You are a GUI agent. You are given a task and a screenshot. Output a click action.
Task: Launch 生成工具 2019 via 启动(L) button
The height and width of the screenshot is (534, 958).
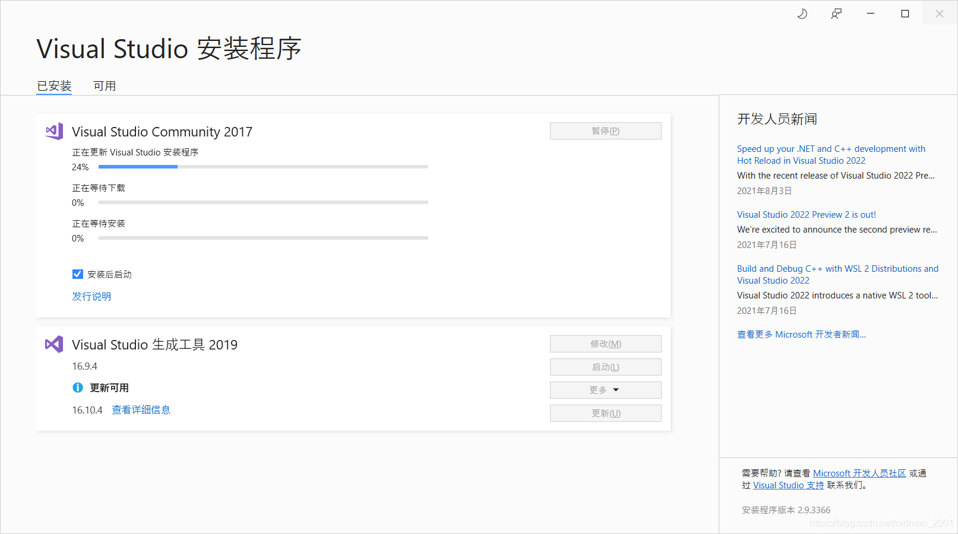click(605, 367)
